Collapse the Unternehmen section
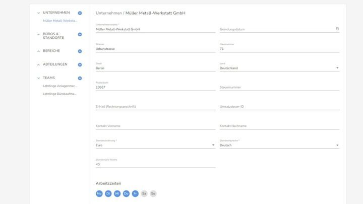 [38, 13]
